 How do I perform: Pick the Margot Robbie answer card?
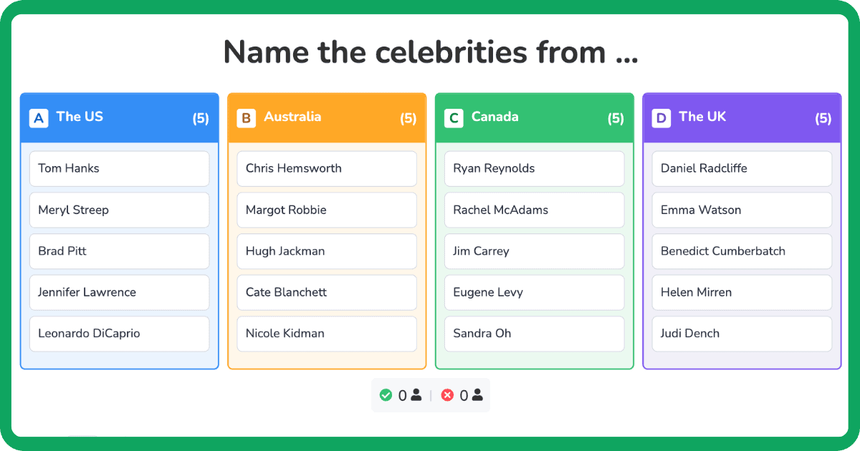pos(327,210)
